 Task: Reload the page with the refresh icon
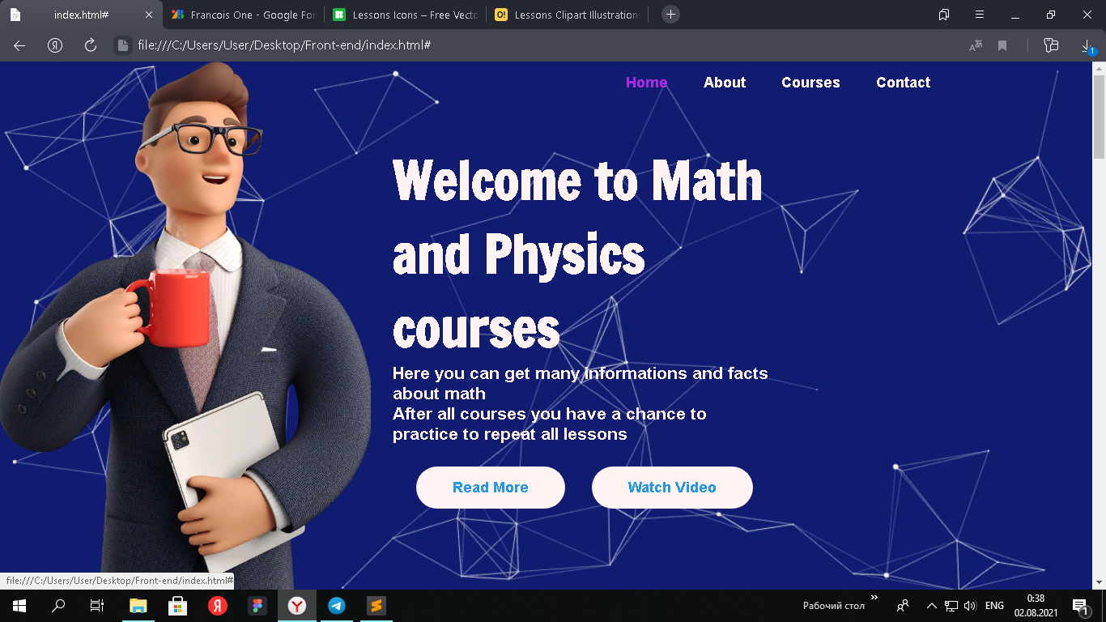click(x=91, y=45)
